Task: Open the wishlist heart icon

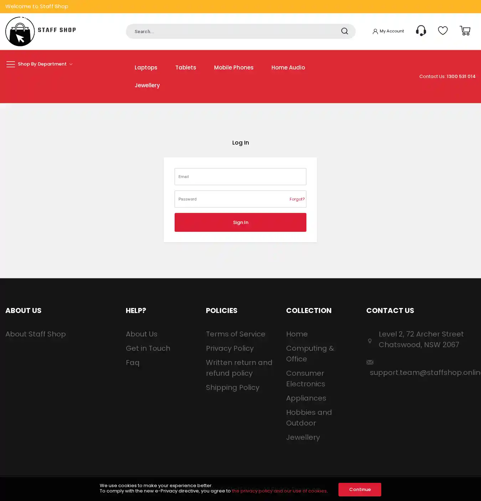Action: [x=443, y=31]
